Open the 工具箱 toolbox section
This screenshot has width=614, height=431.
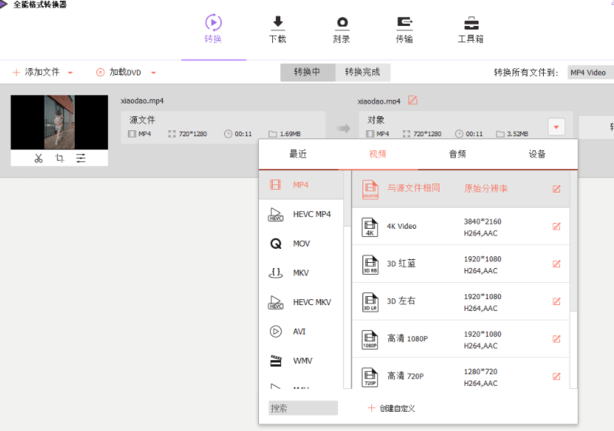click(x=470, y=30)
